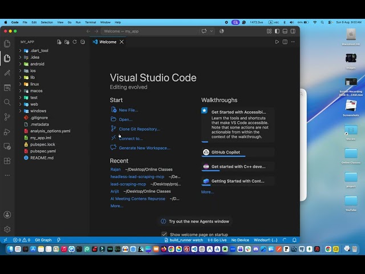Go back with the left arrow

pyautogui.click(x=88, y=31)
